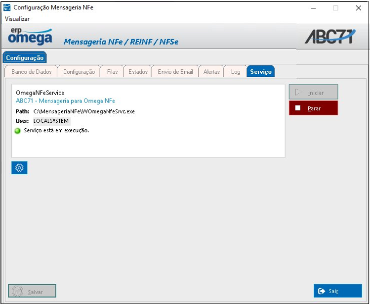The height and width of the screenshot is (304, 370).
Task: Click ABC71 - Mensageria para Omega NFe text
Action: pyautogui.click(x=65, y=101)
